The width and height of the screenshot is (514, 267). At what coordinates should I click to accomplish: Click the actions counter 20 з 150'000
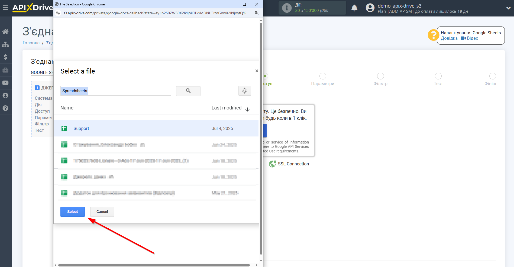(x=312, y=11)
